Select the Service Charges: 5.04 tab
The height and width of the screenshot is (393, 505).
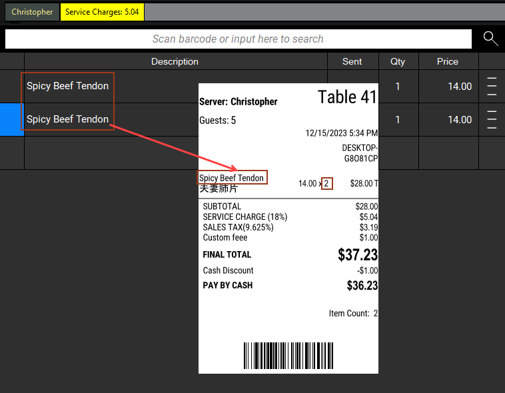[x=102, y=12]
